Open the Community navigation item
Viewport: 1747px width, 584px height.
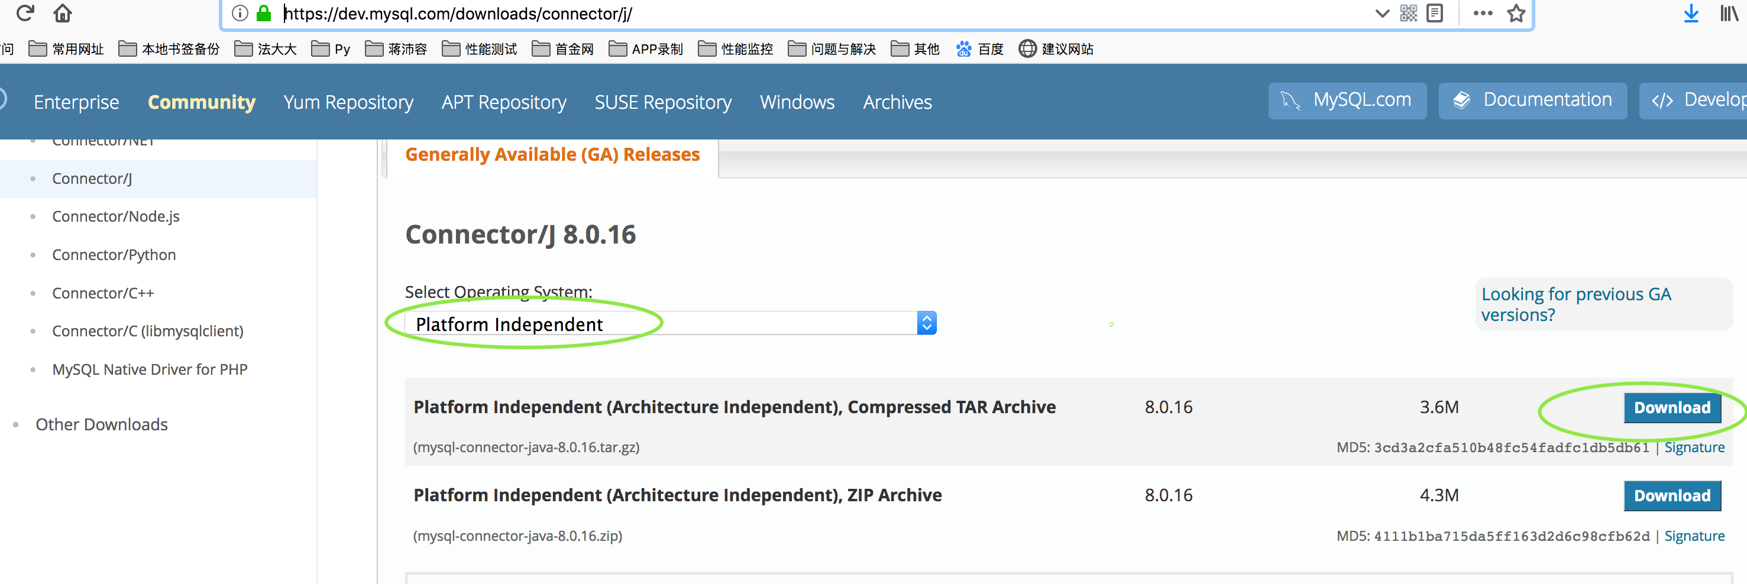(x=202, y=102)
